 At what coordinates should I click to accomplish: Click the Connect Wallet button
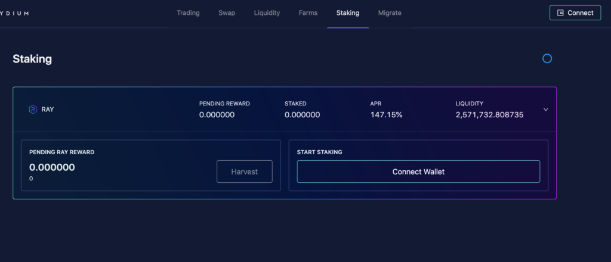(418, 171)
